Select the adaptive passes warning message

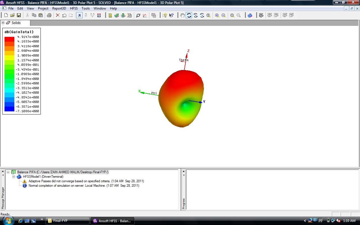coord(86,181)
